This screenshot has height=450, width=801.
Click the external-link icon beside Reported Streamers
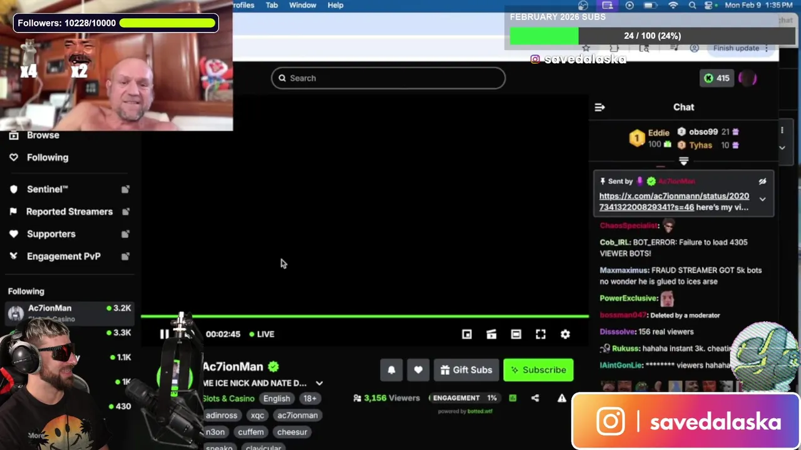tap(125, 212)
